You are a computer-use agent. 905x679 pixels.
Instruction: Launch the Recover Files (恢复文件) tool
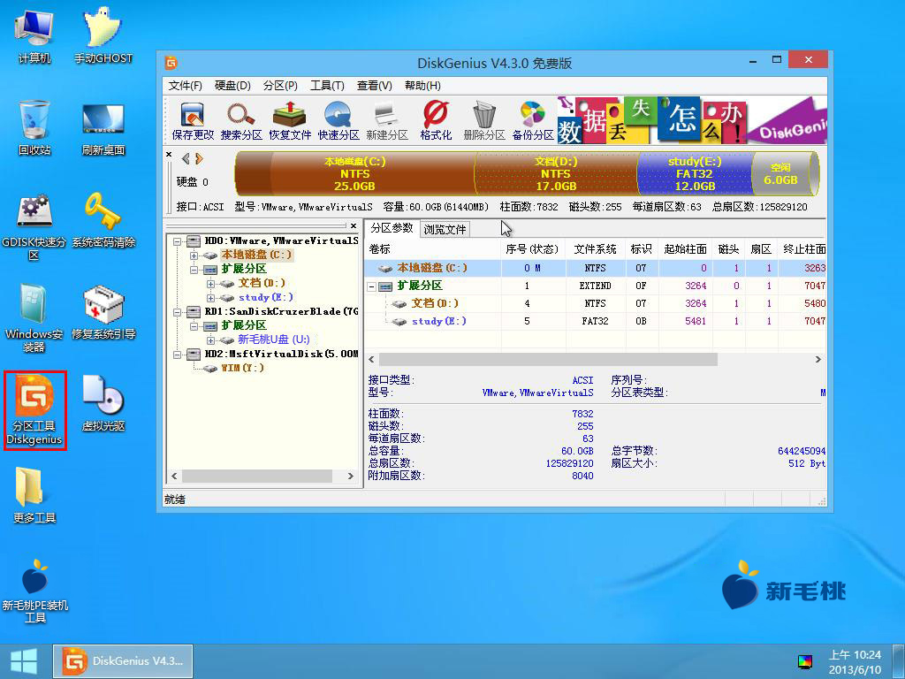point(290,121)
